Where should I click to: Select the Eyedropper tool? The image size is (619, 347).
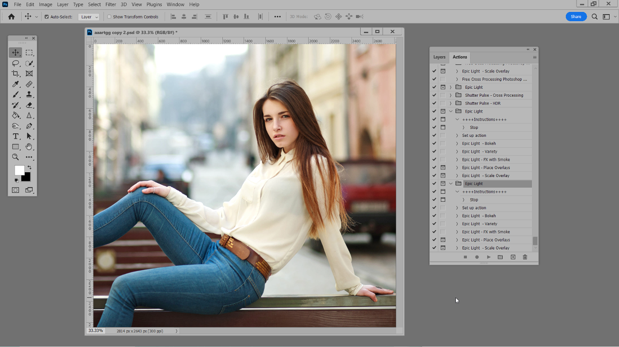(15, 84)
